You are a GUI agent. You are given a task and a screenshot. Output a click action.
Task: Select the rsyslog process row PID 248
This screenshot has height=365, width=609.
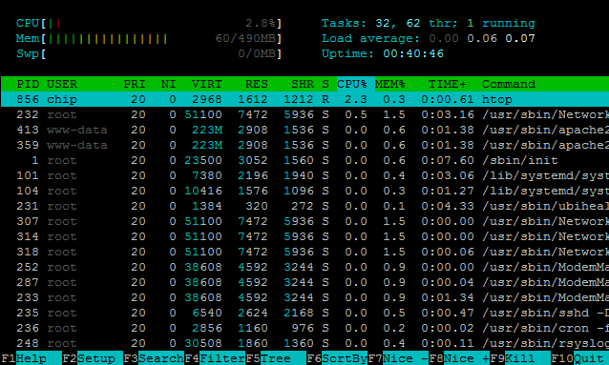(304, 344)
